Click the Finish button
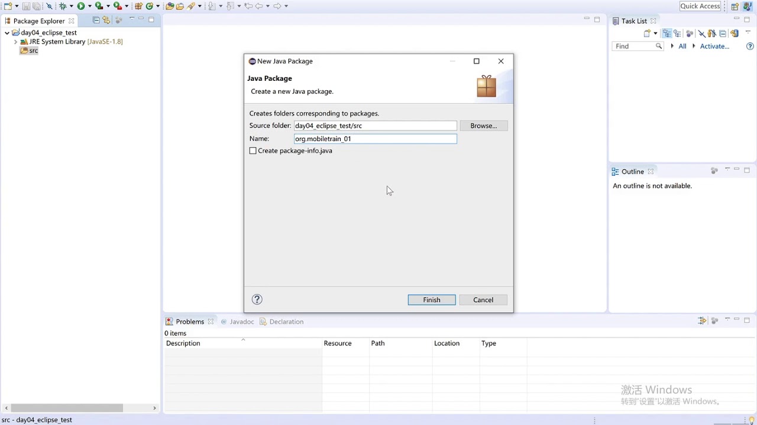This screenshot has width=757, height=425. tap(432, 300)
